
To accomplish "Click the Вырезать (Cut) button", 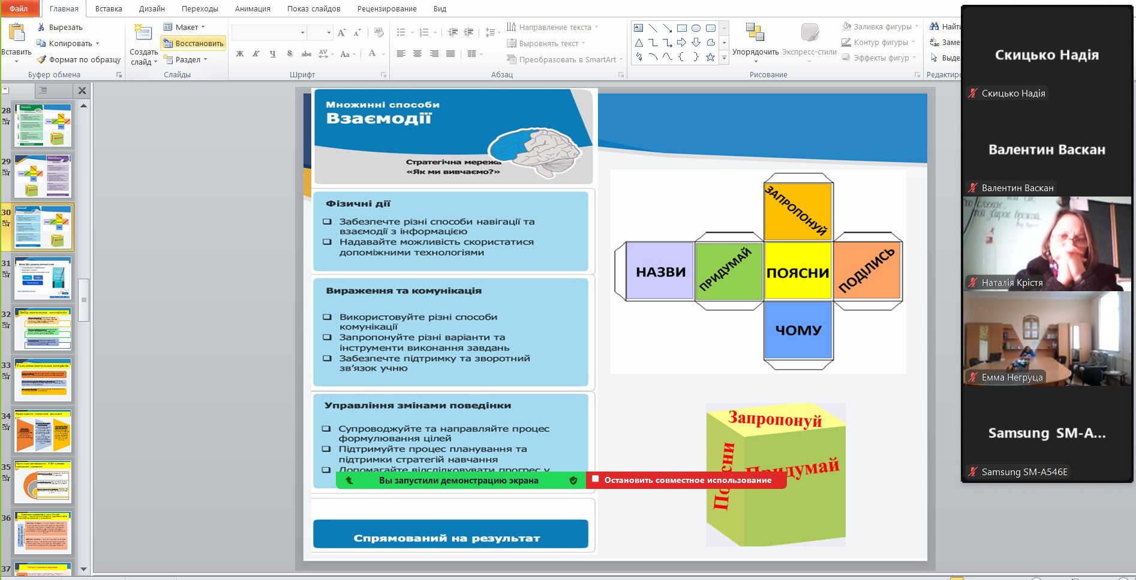I will 60,27.
